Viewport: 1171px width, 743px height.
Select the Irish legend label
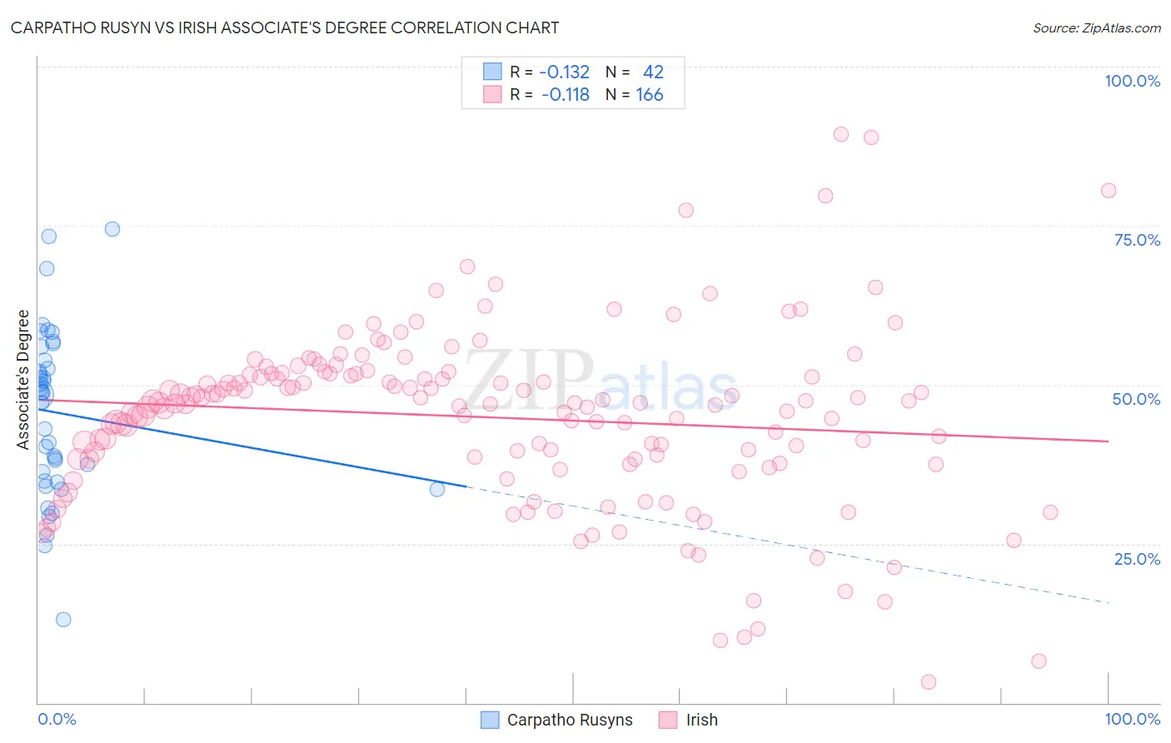click(701, 720)
